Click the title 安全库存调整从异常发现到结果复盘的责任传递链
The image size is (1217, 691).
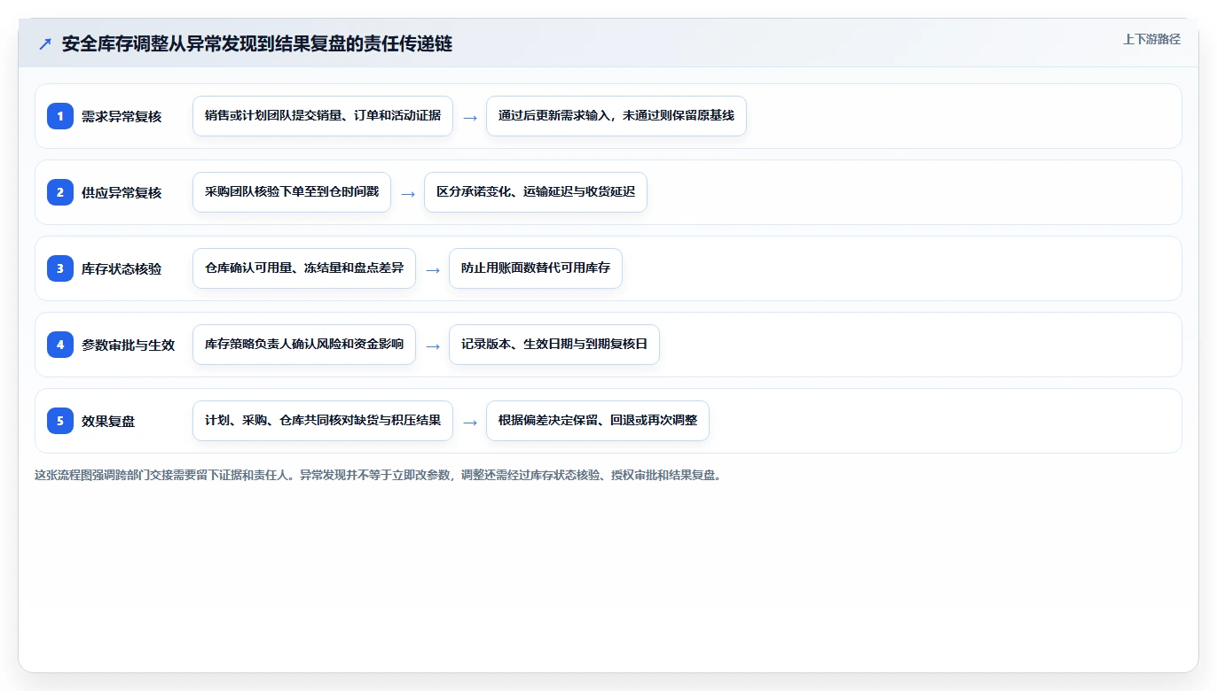[x=257, y=44]
